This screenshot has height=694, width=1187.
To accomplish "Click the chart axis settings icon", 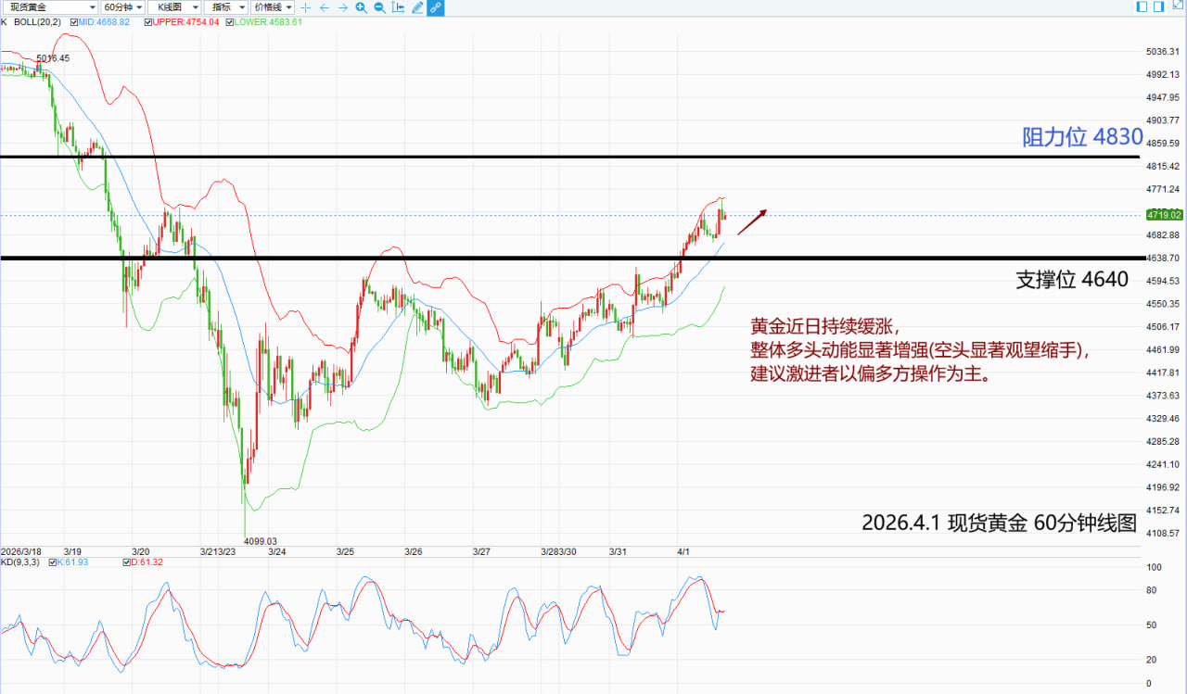I will click(399, 7).
